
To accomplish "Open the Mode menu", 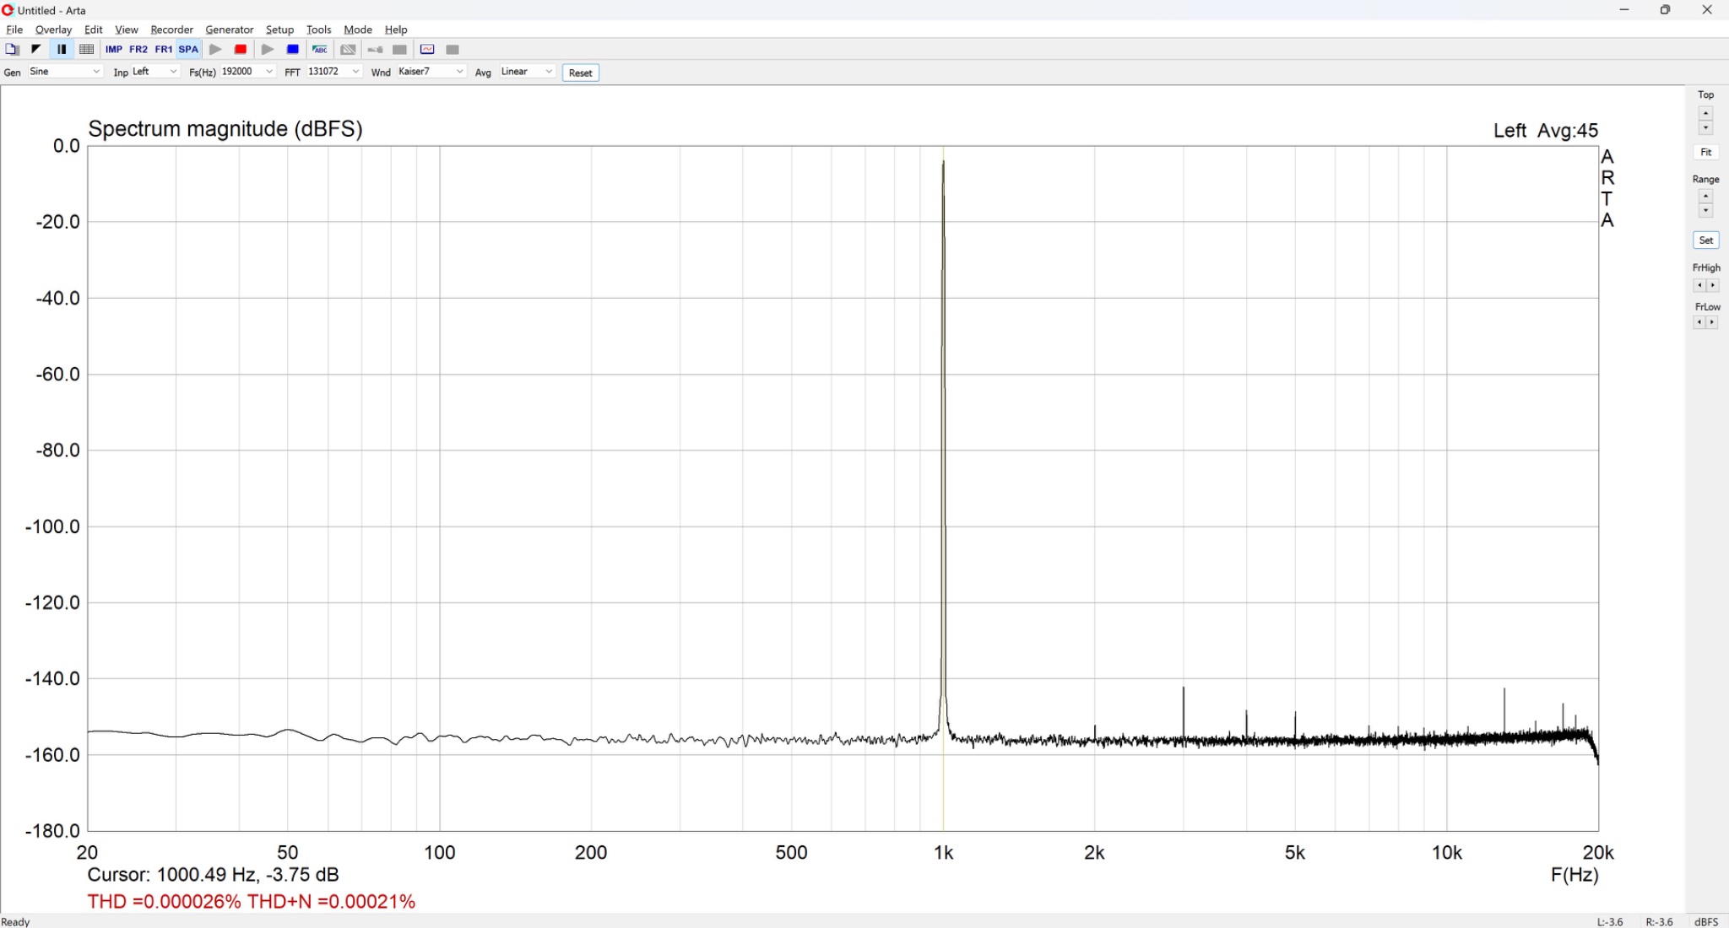I will (358, 30).
